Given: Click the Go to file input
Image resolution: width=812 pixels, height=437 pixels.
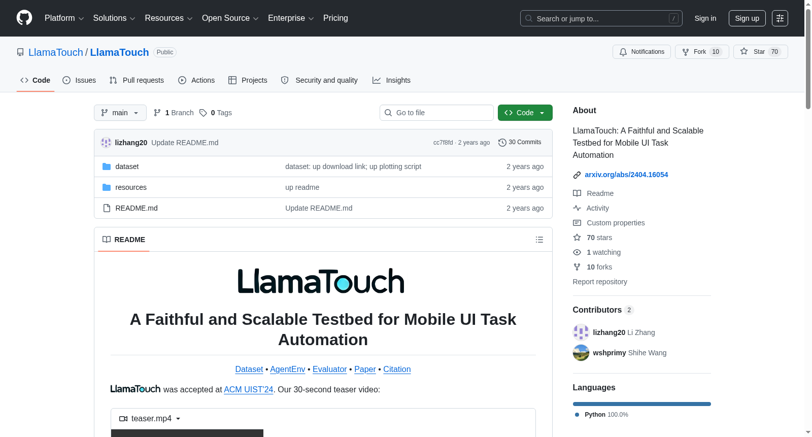Looking at the screenshot, I should click(x=436, y=113).
